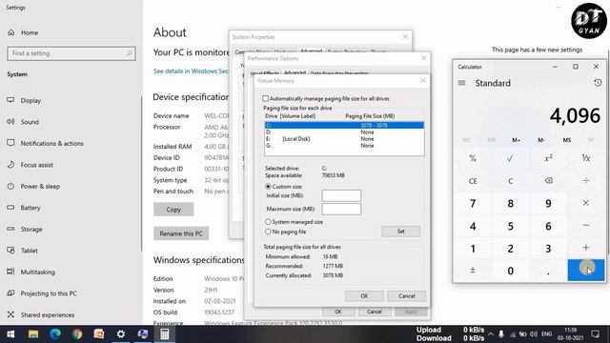This screenshot has height=343, width=610.
Task: Open the notification center on the taskbar
Action: pyautogui.click(x=595, y=334)
